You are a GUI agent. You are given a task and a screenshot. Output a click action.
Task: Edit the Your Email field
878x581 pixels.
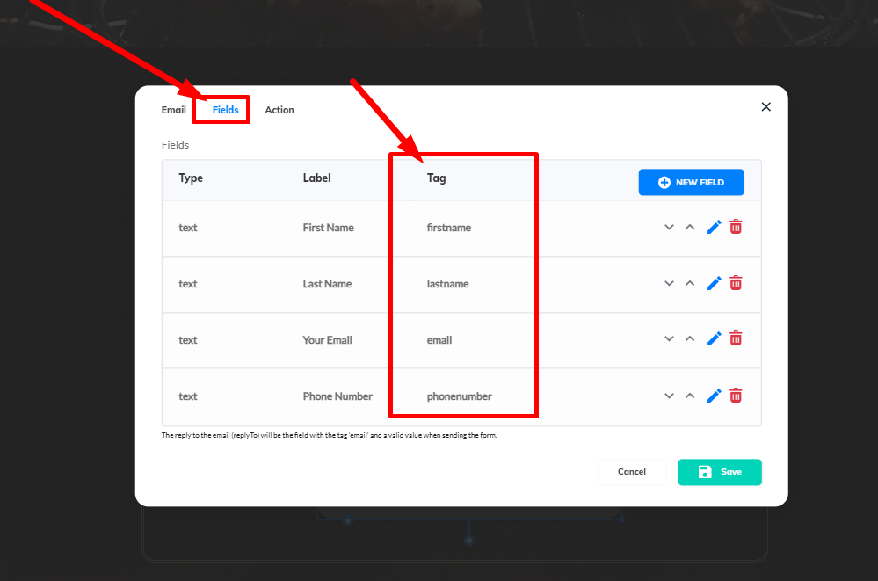(714, 339)
